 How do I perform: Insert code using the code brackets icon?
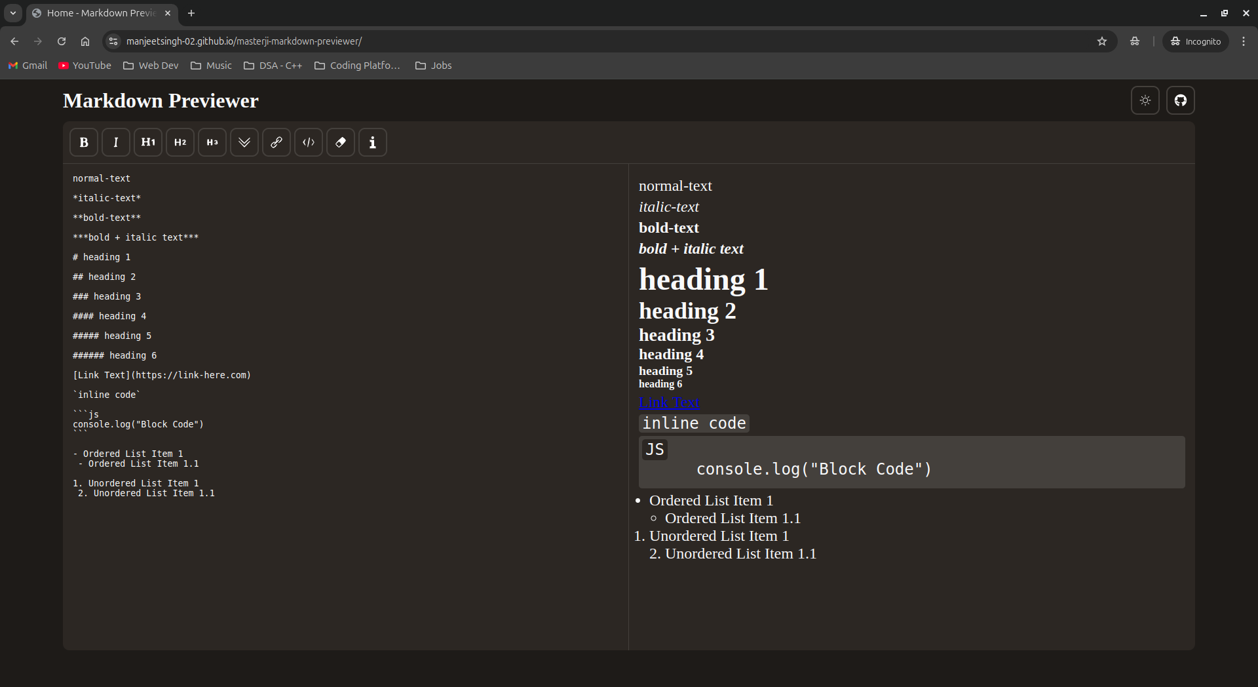(x=309, y=142)
